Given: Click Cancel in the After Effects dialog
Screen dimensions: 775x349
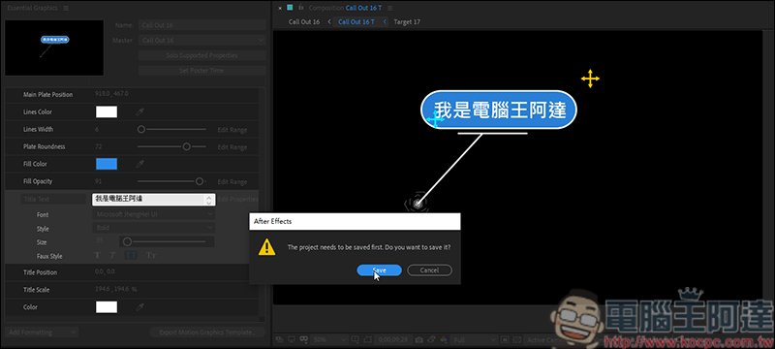Looking at the screenshot, I should (429, 270).
